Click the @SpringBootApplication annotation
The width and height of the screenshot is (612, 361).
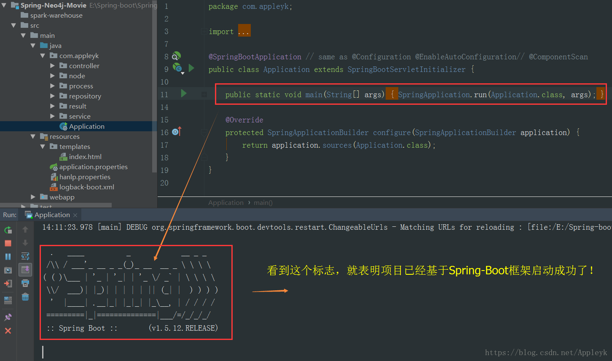[255, 57]
